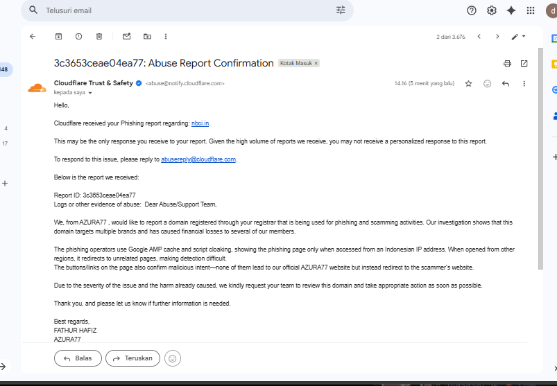Viewport: 557px width, 386px height.
Task: Click sender name Cloudflare Trust & Safety
Action: tap(94, 83)
